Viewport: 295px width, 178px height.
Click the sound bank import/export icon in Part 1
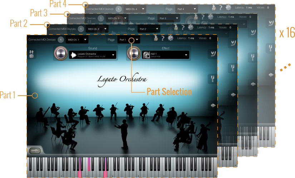(31, 54)
